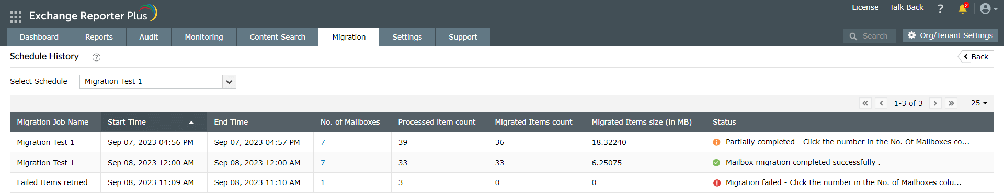Open the Select Schedule dropdown

click(x=158, y=82)
